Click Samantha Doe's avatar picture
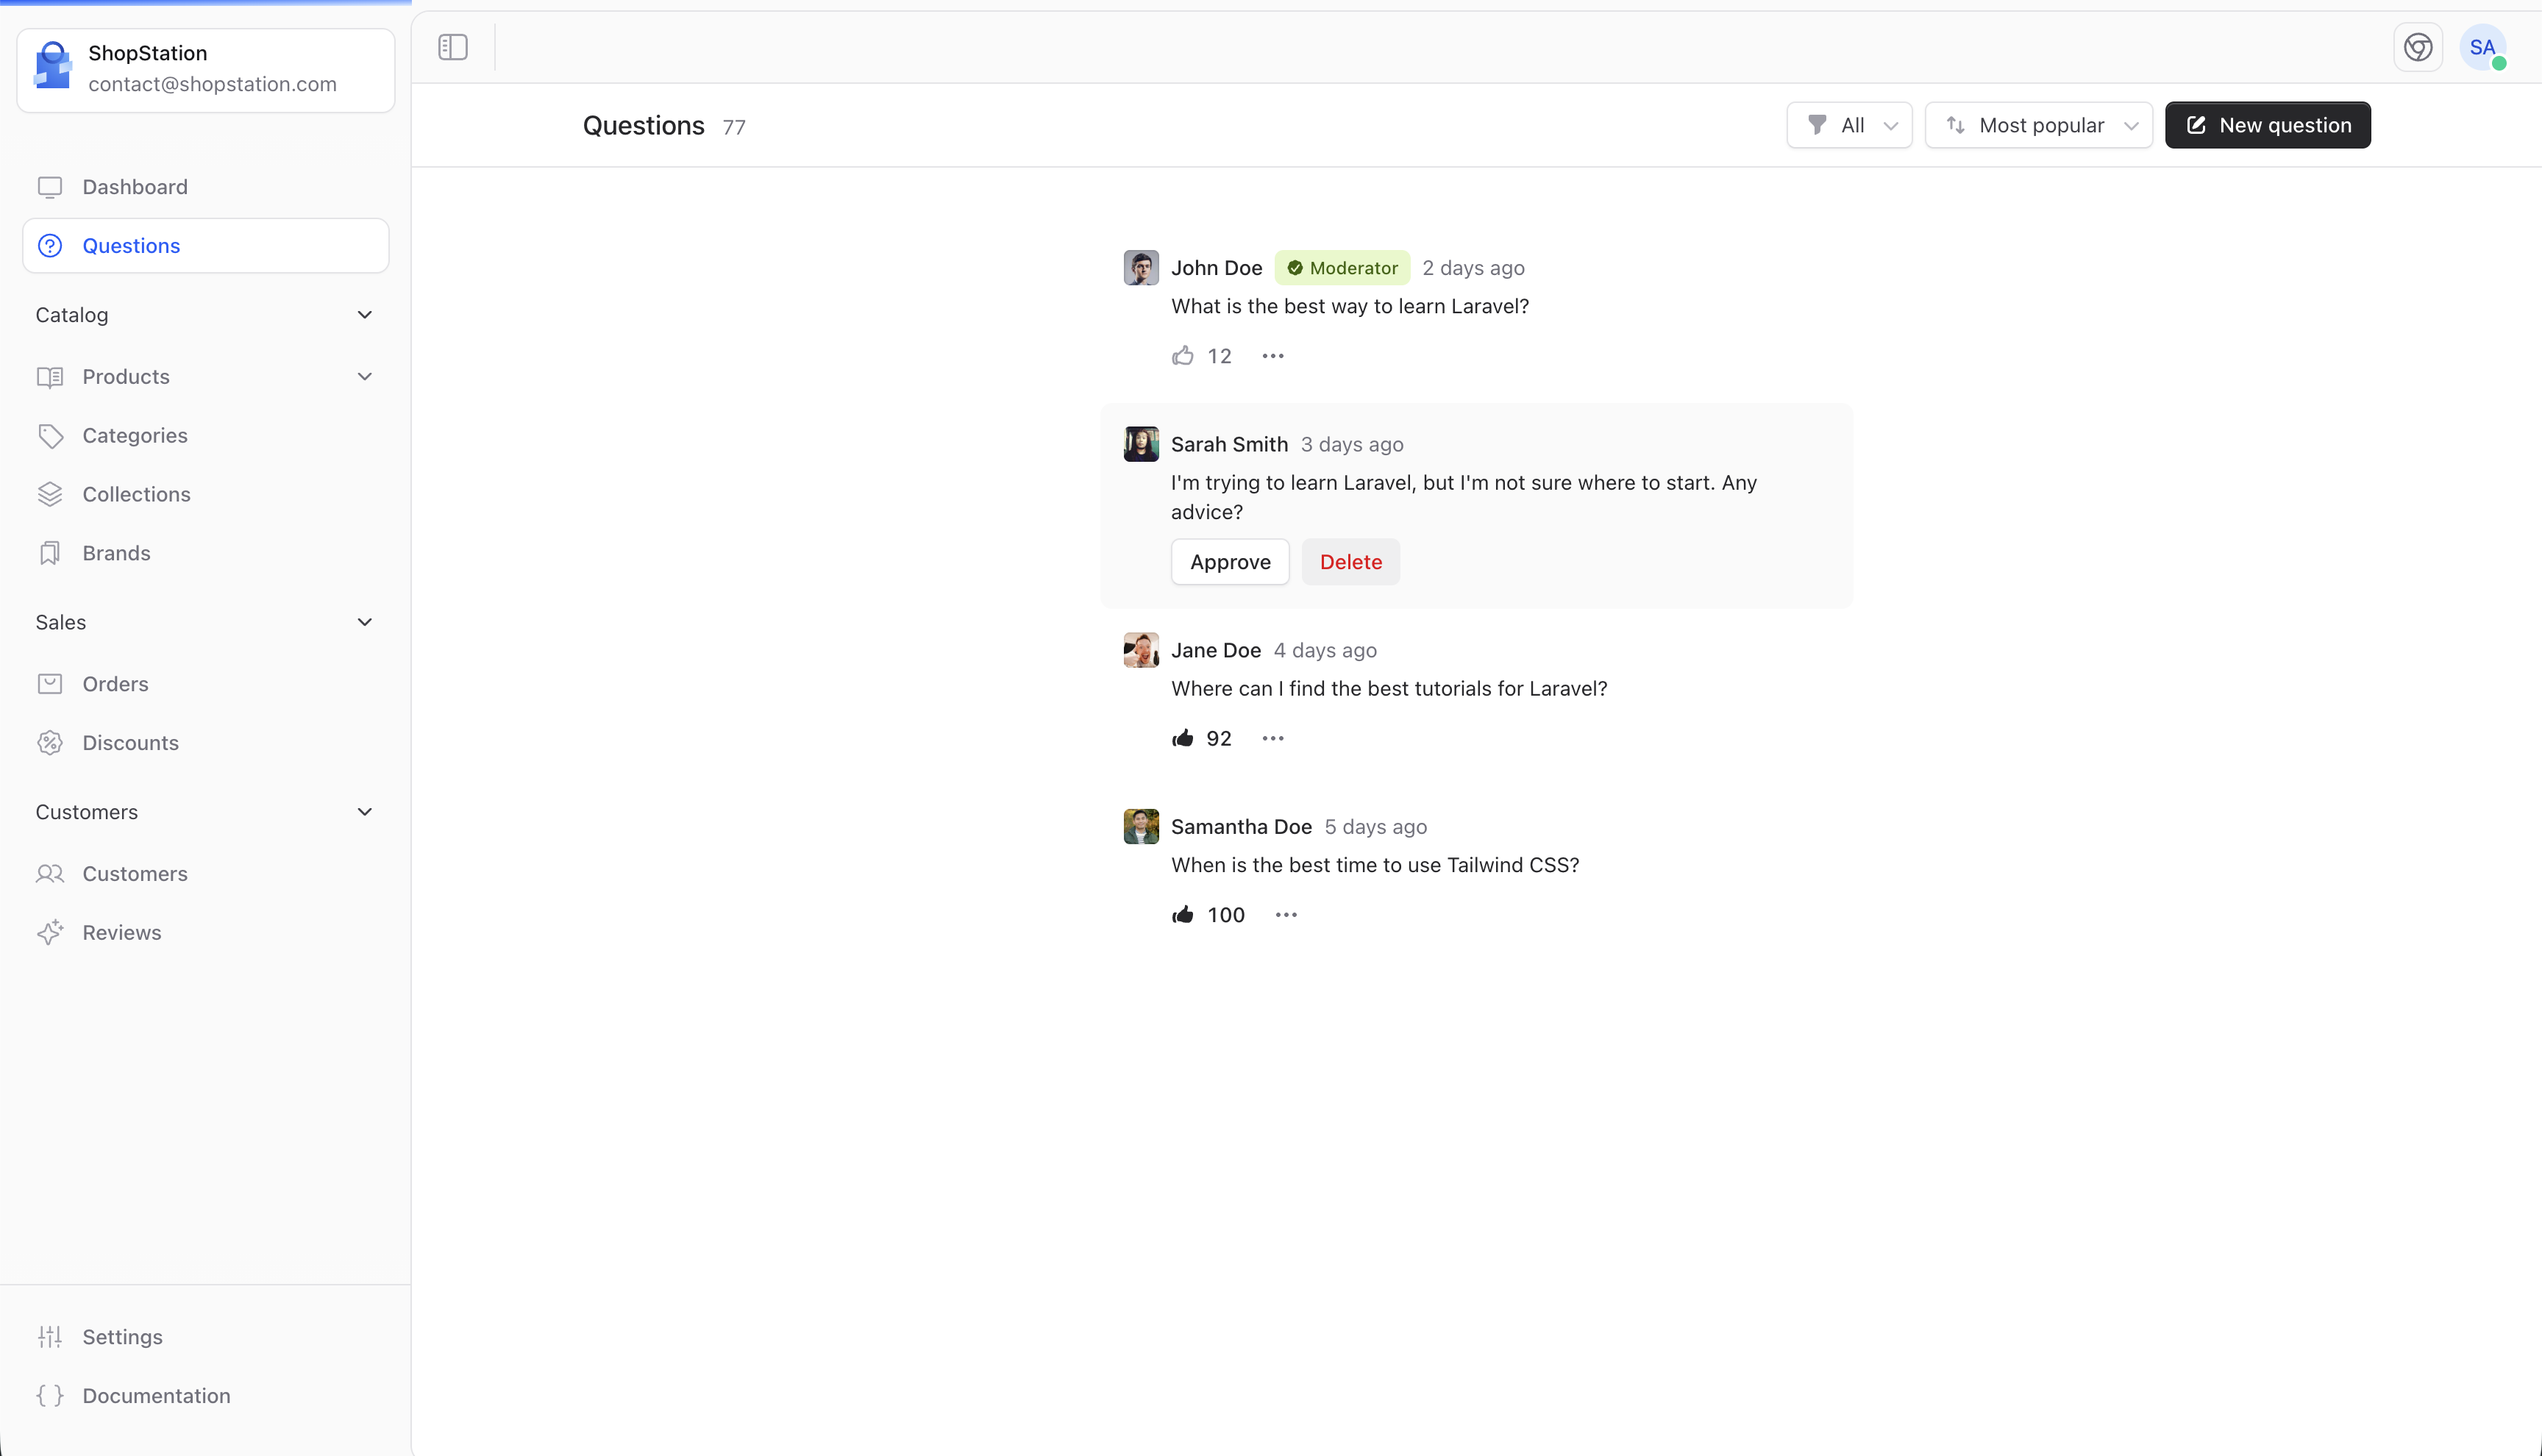Image resolution: width=2542 pixels, height=1456 pixels. [x=1141, y=827]
